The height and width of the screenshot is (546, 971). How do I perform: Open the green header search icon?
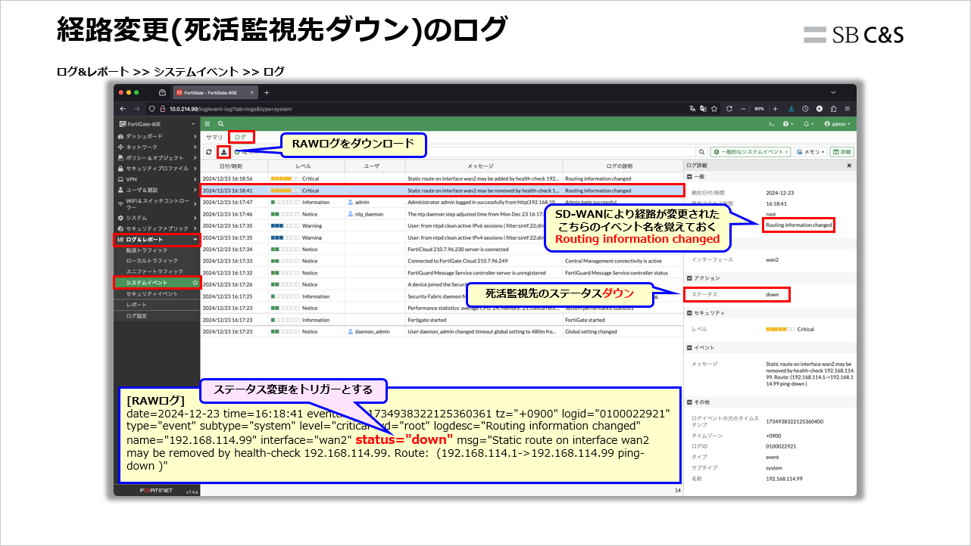coord(220,123)
